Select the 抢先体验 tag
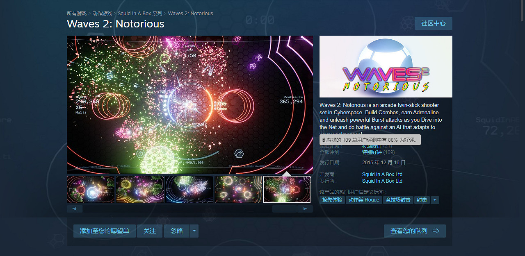The image size is (525, 256). tap(332, 200)
